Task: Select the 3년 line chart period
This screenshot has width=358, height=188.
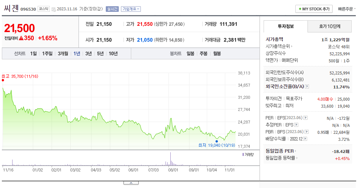Action: [x=88, y=53]
